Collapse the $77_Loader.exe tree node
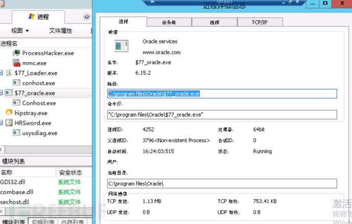 1,73
